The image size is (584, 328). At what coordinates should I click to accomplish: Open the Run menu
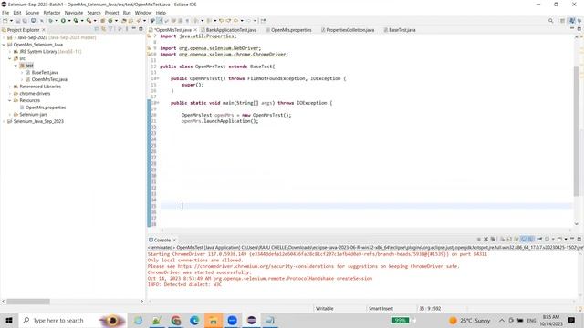point(127,13)
